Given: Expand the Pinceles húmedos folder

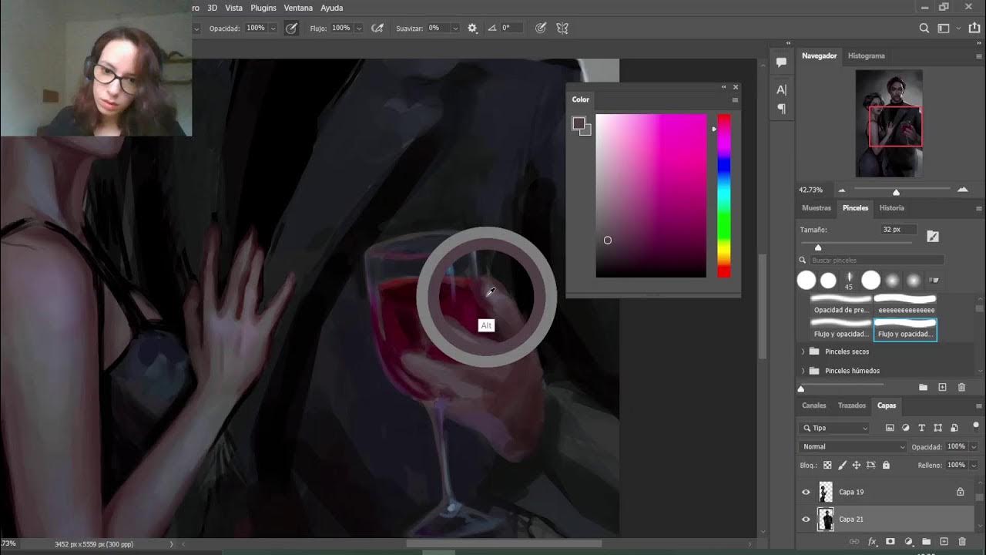Looking at the screenshot, I should point(803,371).
